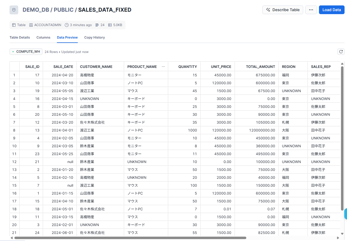Click the 2024-06-01 date cell
The height and width of the screenshot is (241, 347).
click(60, 233)
